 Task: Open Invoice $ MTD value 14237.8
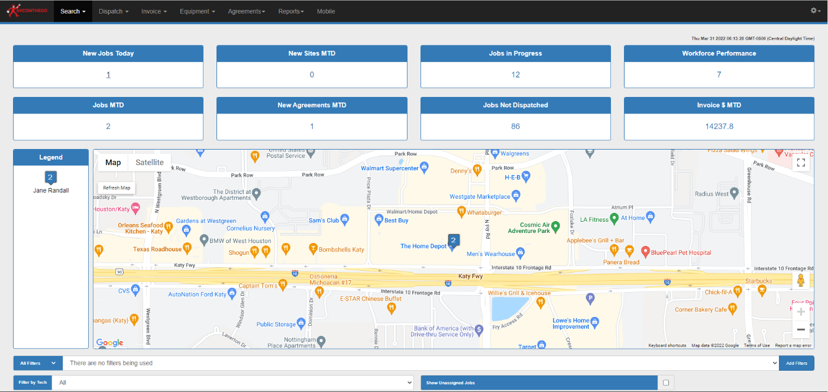(x=719, y=127)
